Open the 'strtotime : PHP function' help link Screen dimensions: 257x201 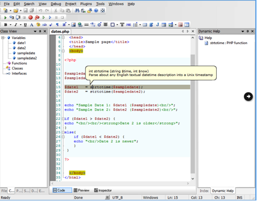click(228, 43)
